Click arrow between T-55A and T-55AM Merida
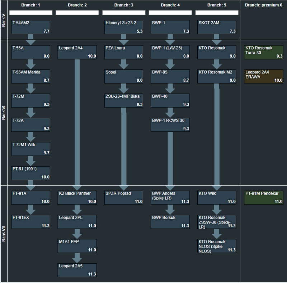Image resolution: width=287 pixels, height=283 pixels. pyautogui.click(x=30, y=64)
